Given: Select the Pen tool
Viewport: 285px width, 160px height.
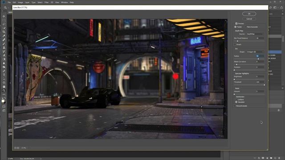Looking at the screenshot, I should pos(4,71).
